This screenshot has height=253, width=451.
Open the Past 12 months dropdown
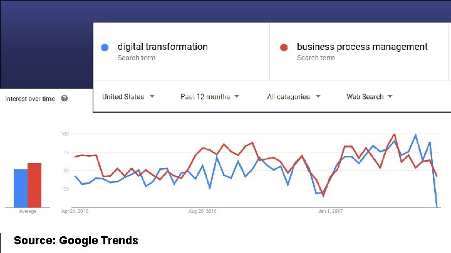[x=210, y=97]
